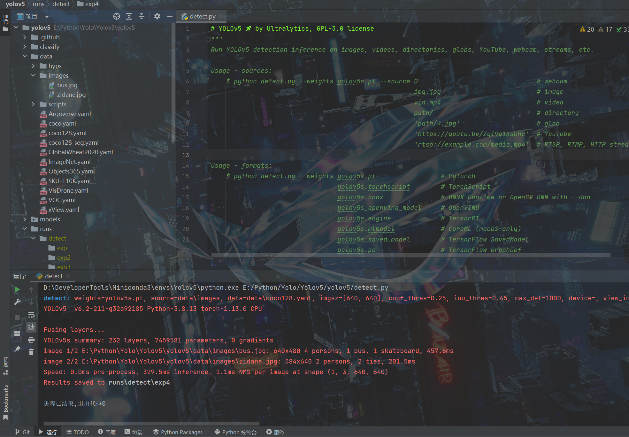Close the detect run tab

pos(68,276)
